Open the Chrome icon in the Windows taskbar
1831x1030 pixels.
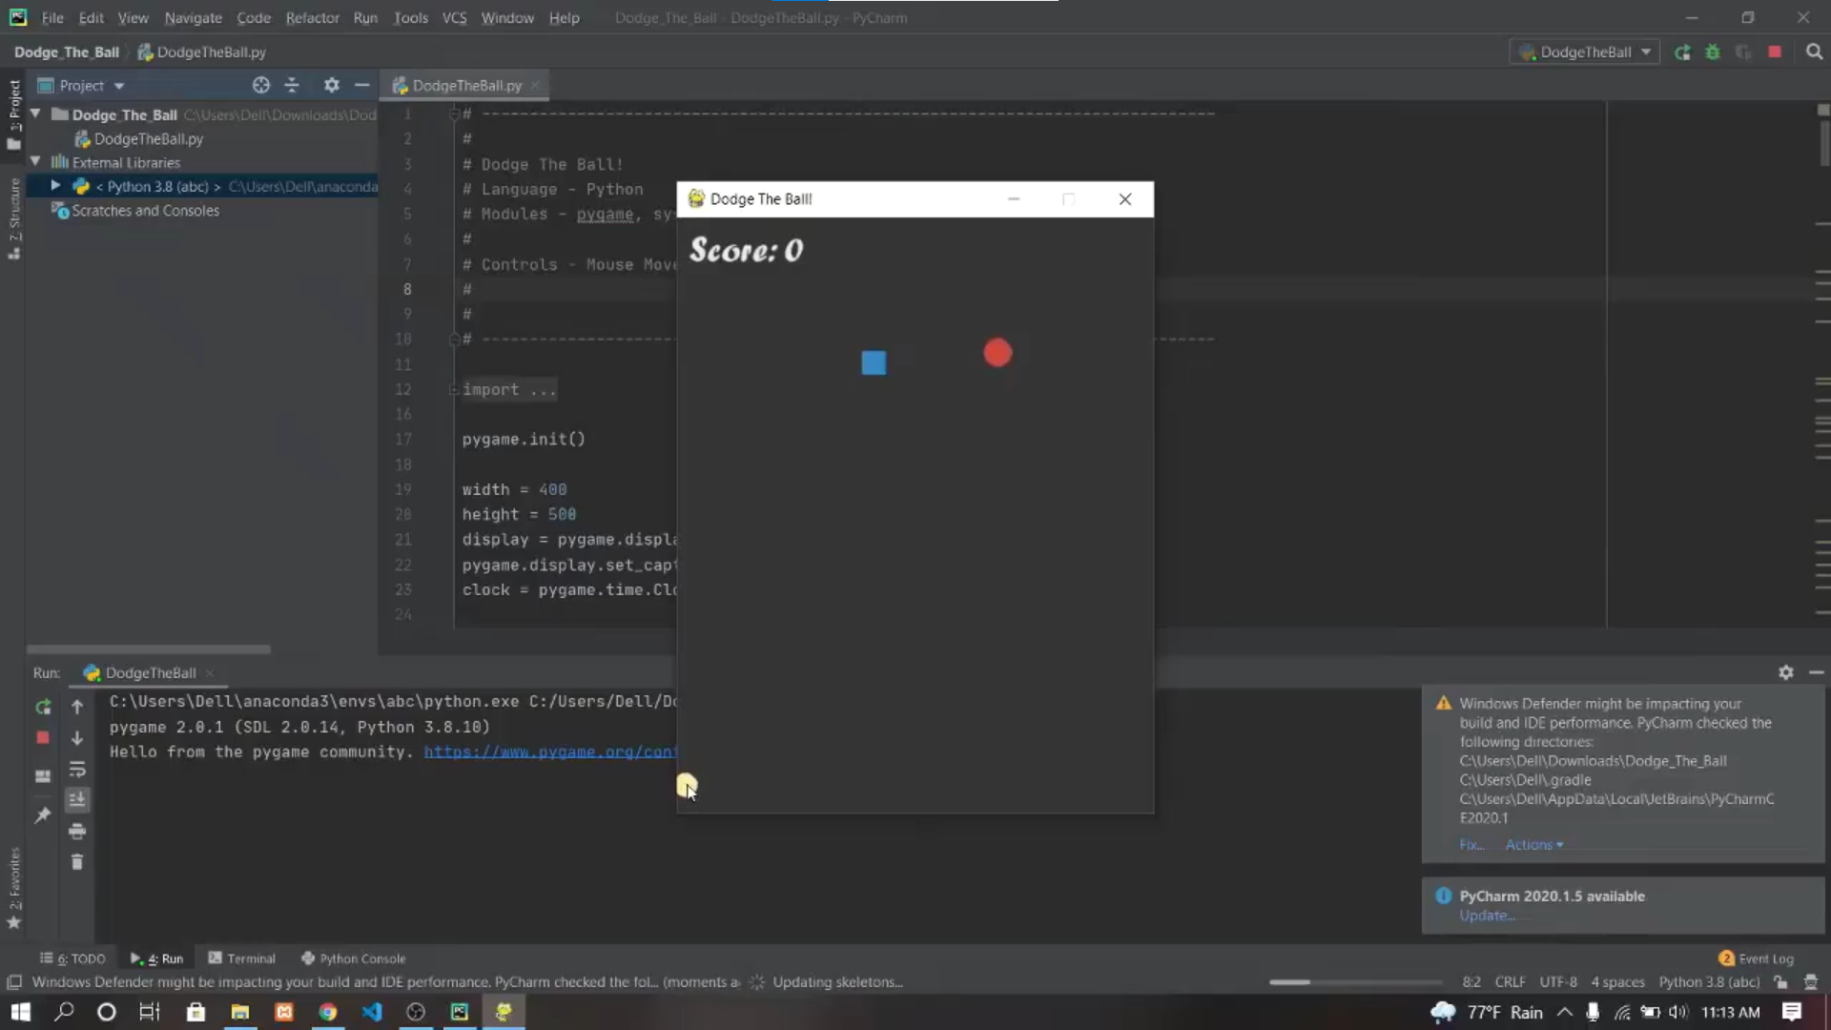[327, 1012]
